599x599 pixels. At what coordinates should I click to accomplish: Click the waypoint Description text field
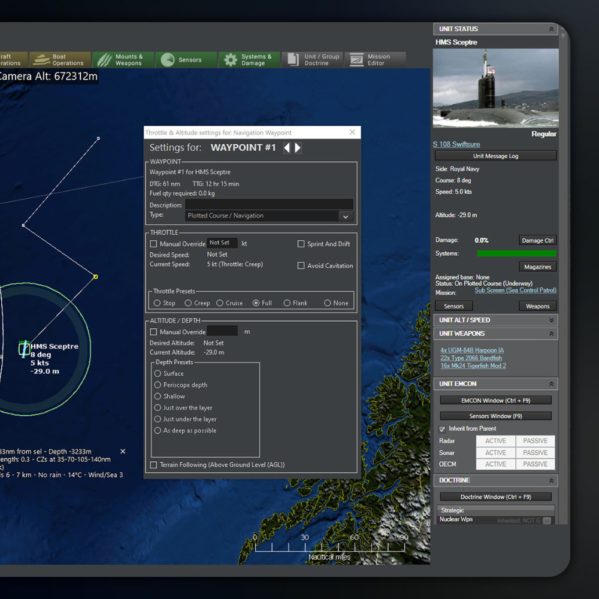click(x=269, y=205)
